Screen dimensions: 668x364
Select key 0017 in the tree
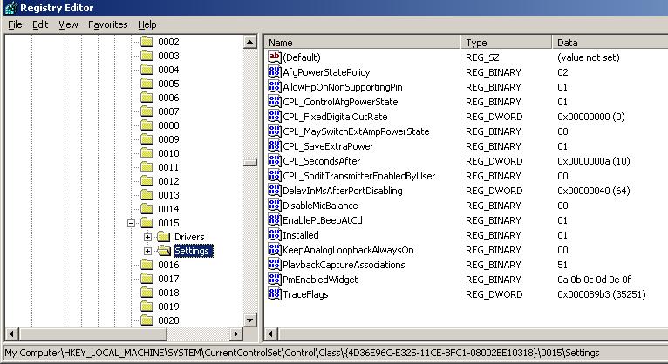[x=168, y=279]
